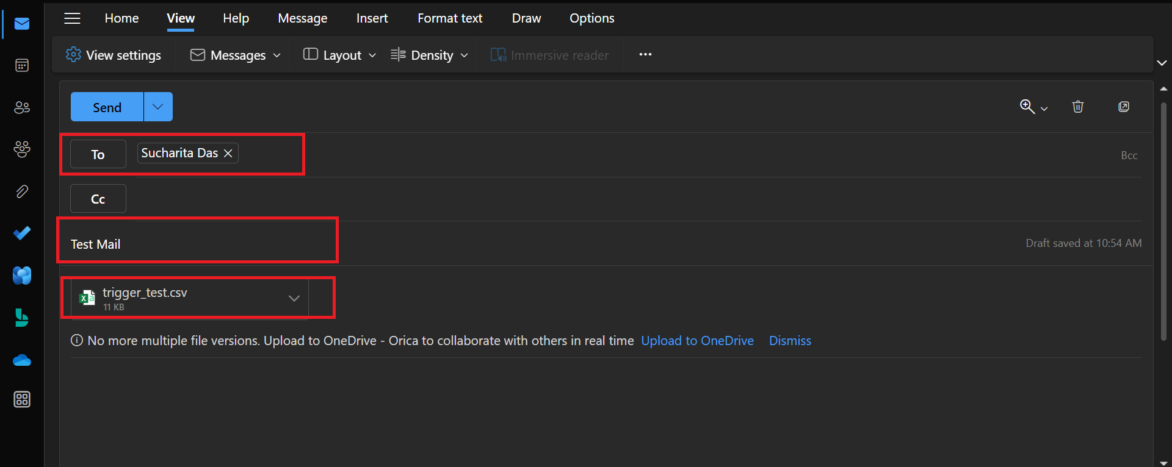Expand trigger_test.csv attachment options
This screenshot has height=467, width=1172.
click(x=294, y=298)
